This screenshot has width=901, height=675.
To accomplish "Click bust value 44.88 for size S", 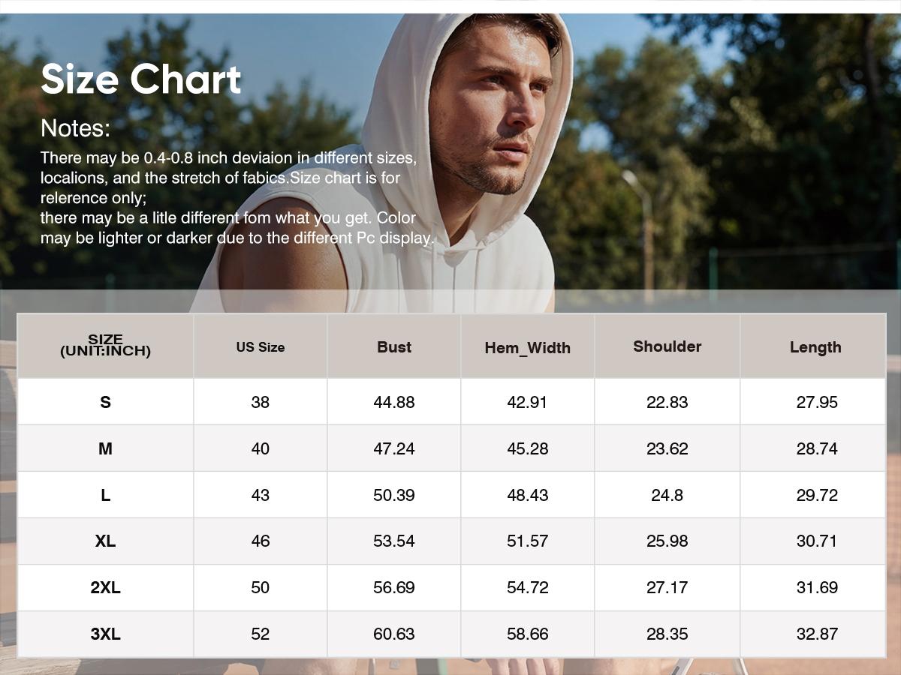I will coord(393,402).
